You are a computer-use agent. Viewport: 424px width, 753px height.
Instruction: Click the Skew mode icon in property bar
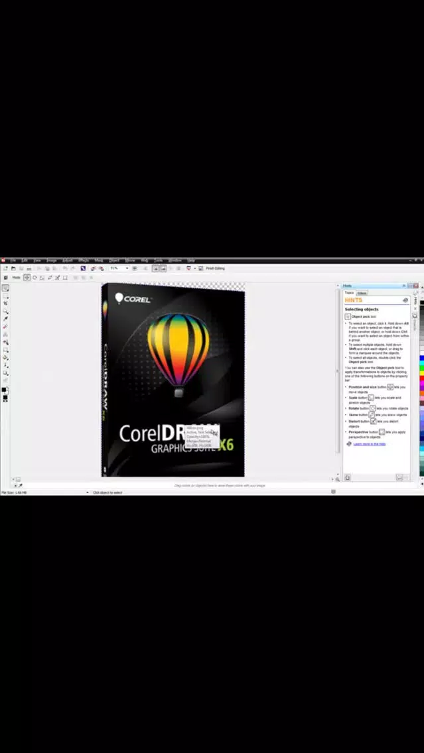[50, 278]
